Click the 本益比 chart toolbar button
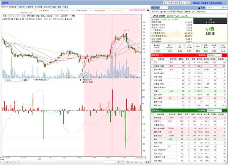228x165 pixels. [43, 16]
